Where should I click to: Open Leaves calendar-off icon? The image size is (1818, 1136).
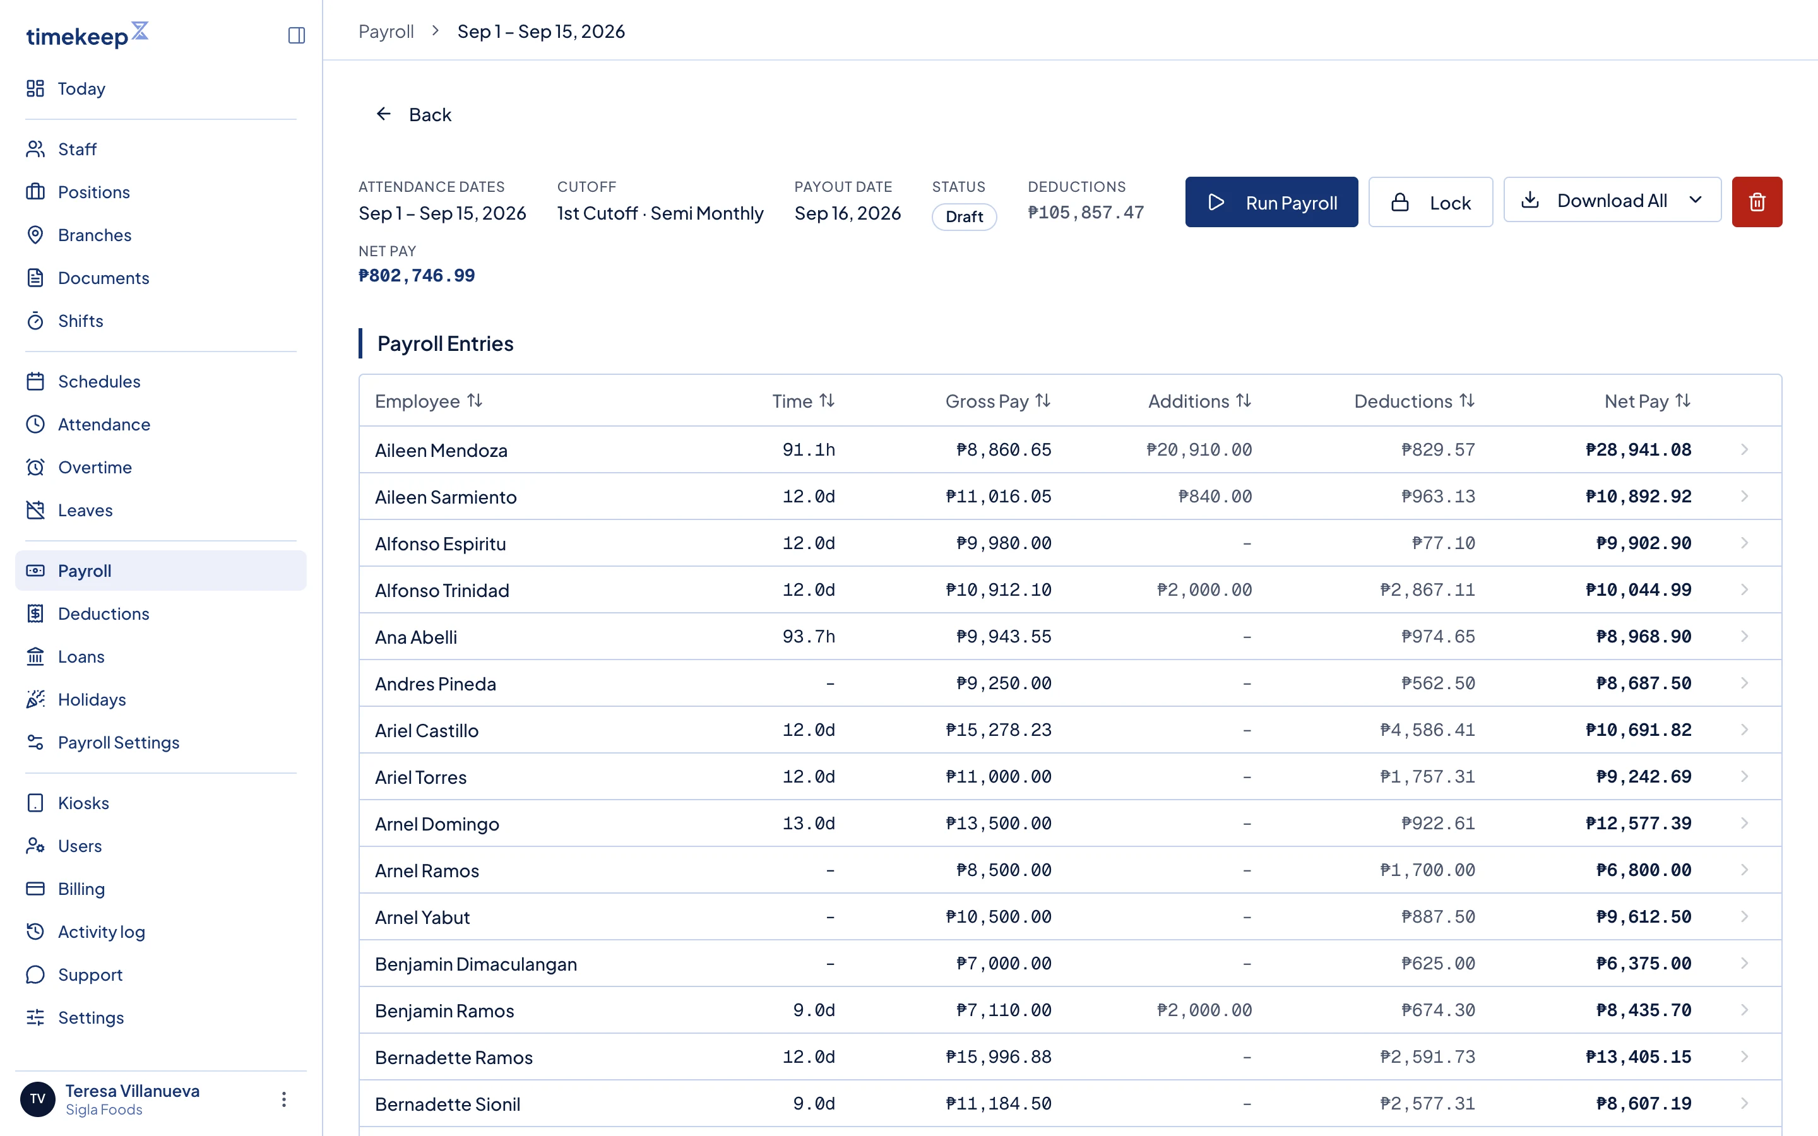[x=35, y=510]
